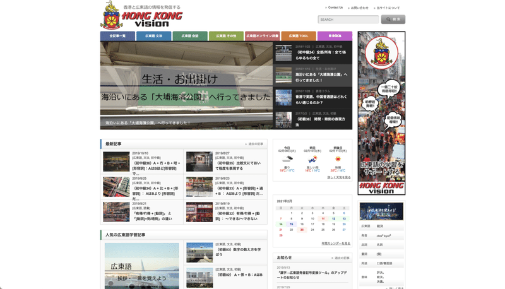Image resolution: width=505 pixels, height=289 pixels.
Task: Select slider item 大埔海濱公園へ行ってきました
Action: (x=312, y=75)
